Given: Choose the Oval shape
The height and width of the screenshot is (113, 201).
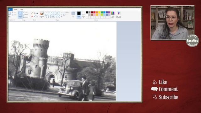Looking at the screenshot, I should coord(51,13).
